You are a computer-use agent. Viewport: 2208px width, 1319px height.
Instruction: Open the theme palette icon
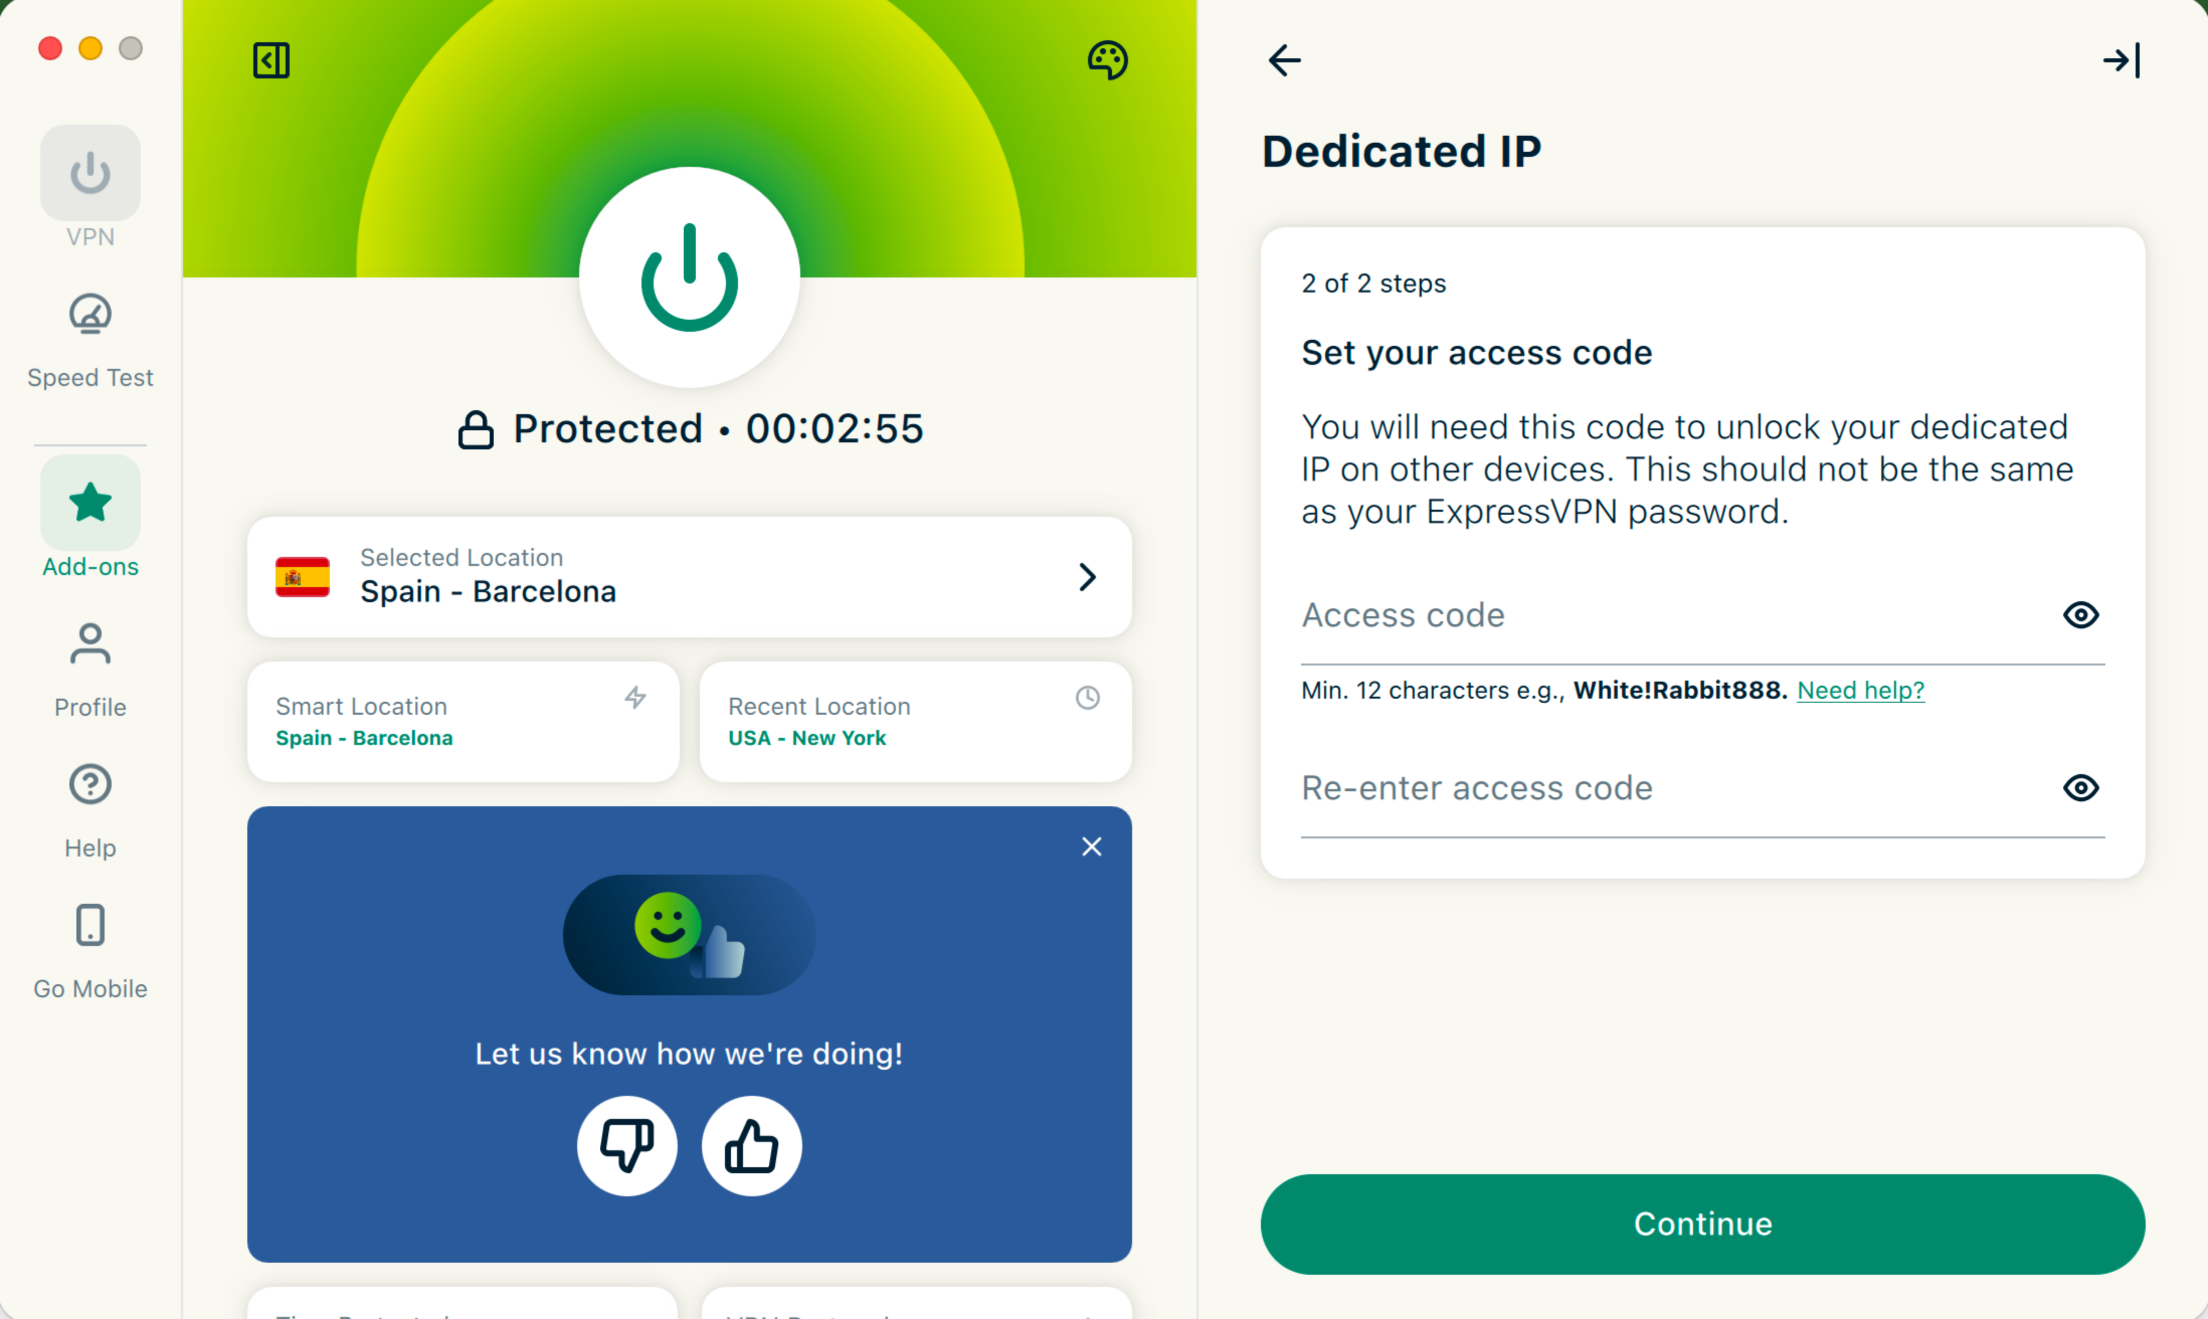pos(1108,60)
